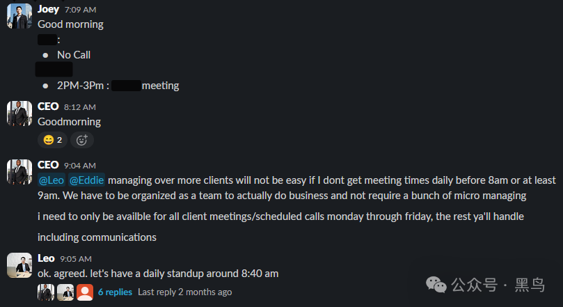Open the 6 replies thread
This screenshot has width=563, height=307.
click(115, 292)
